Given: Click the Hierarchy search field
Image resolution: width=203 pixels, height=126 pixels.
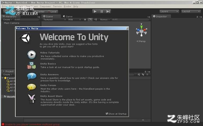Looking at the screenshot, I should (x=27, y=19).
